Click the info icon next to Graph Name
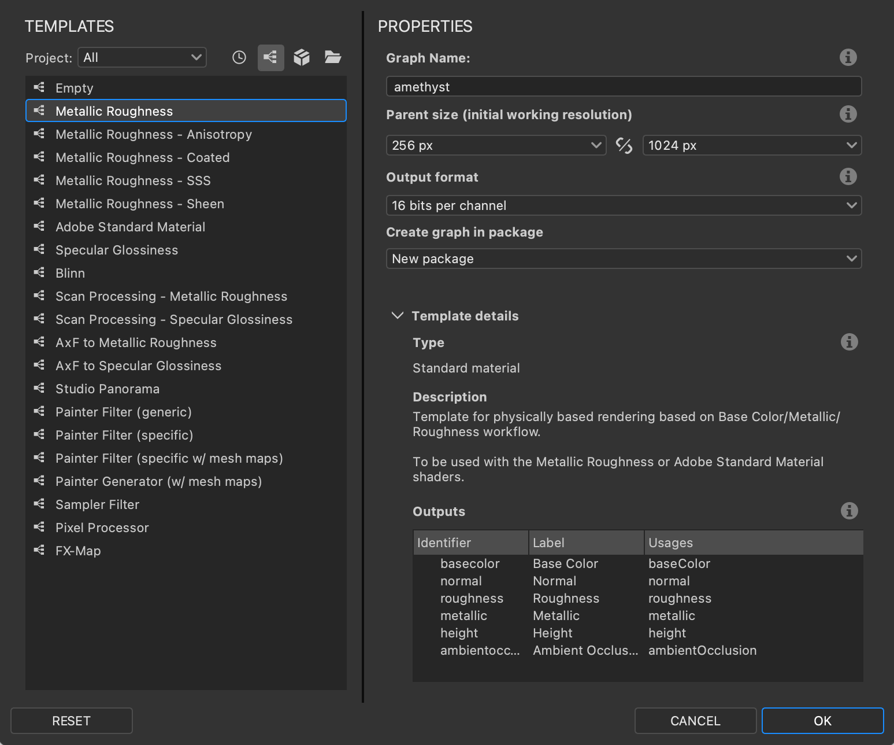 point(848,57)
